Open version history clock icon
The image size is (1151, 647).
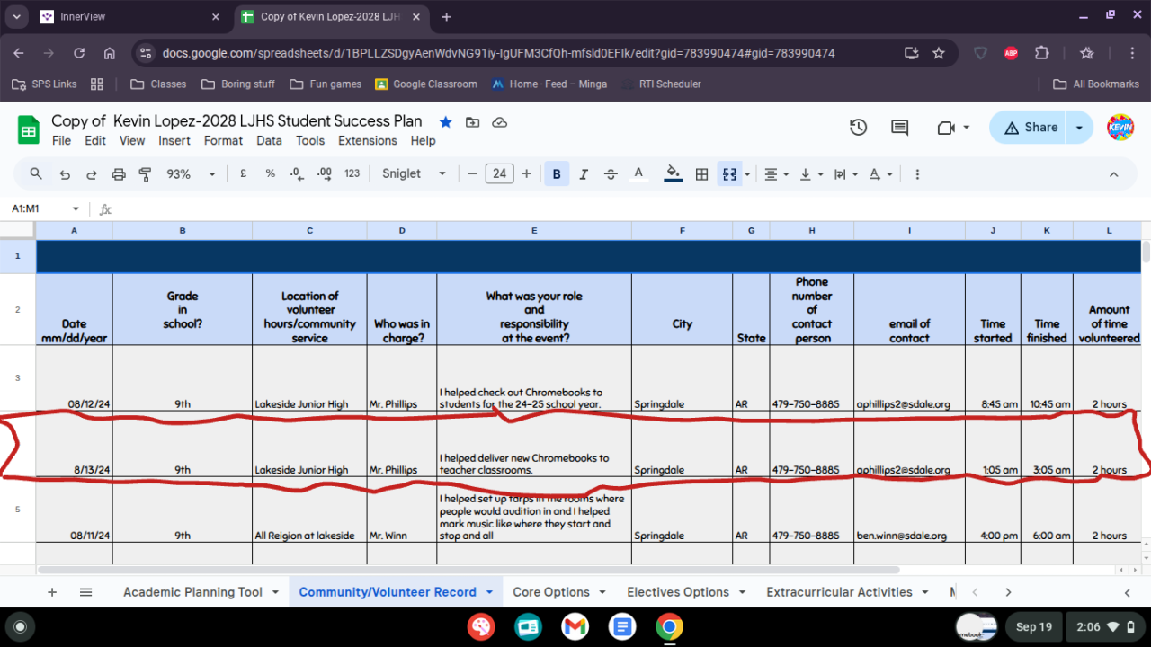tap(858, 128)
